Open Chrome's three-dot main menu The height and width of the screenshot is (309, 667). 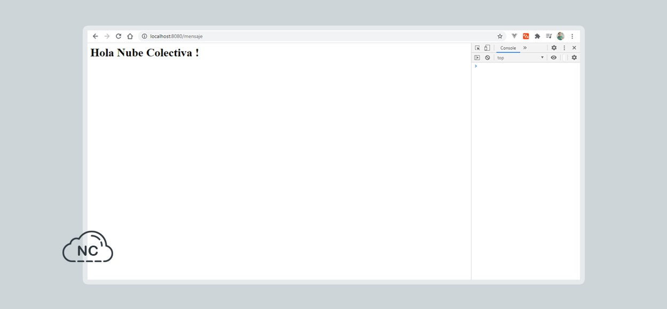point(572,36)
